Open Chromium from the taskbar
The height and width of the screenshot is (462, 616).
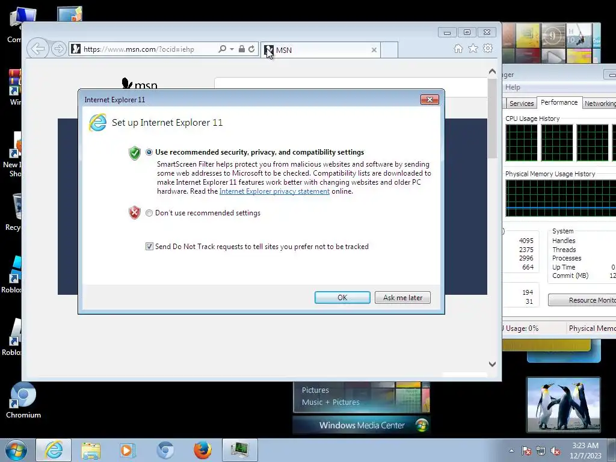tap(165, 450)
